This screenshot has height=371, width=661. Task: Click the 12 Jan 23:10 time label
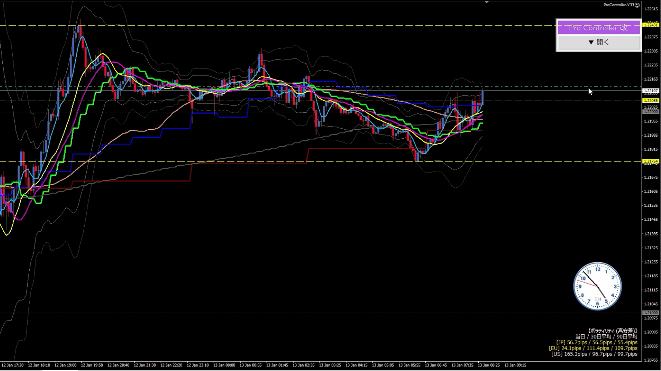(x=198, y=365)
